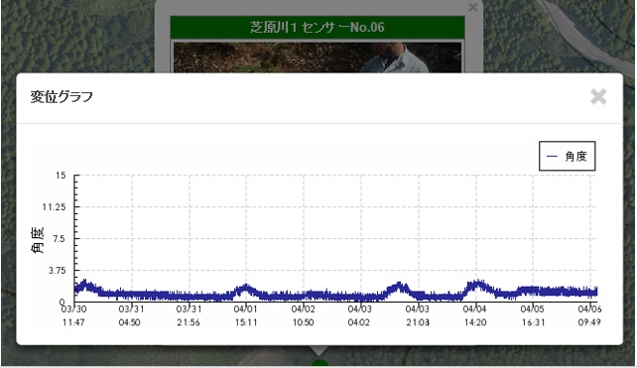The width and height of the screenshot is (637, 368).
Task: Open the sensor site photo thumbnail
Action: 318,58
